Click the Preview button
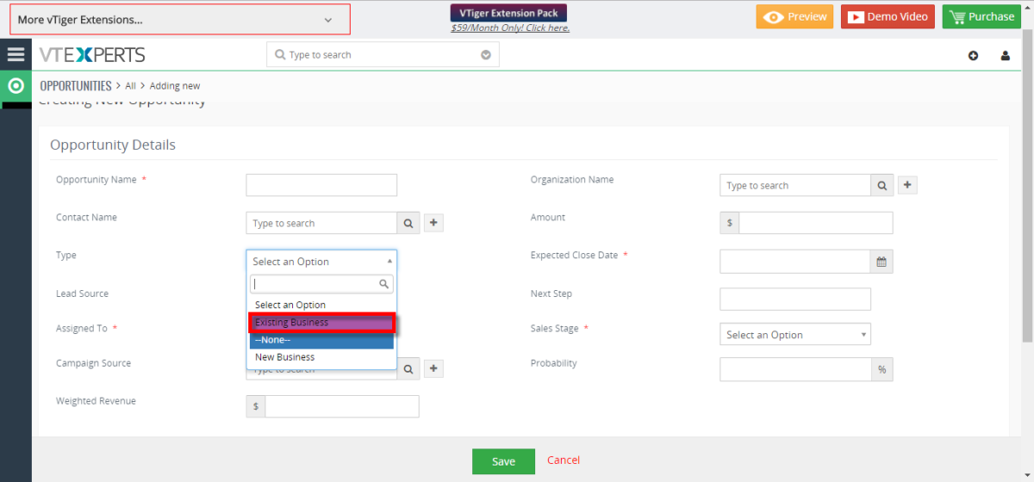Screen dimensions: 1034x482 pos(794,16)
